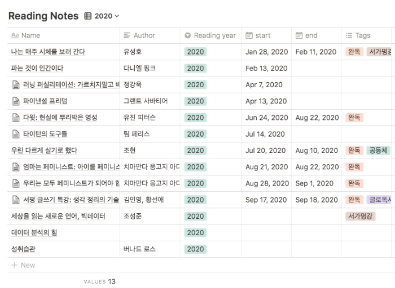
Task: Click empty end cell in 타이탄의 도구들 row
Action: point(316,134)
